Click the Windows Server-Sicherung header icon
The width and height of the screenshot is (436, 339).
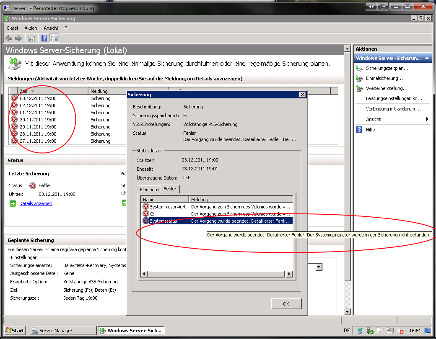point(15,64)
